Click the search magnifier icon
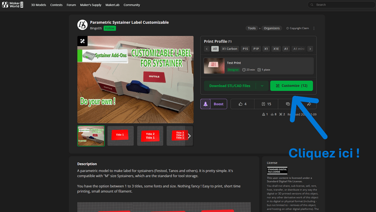 [312, 5]
